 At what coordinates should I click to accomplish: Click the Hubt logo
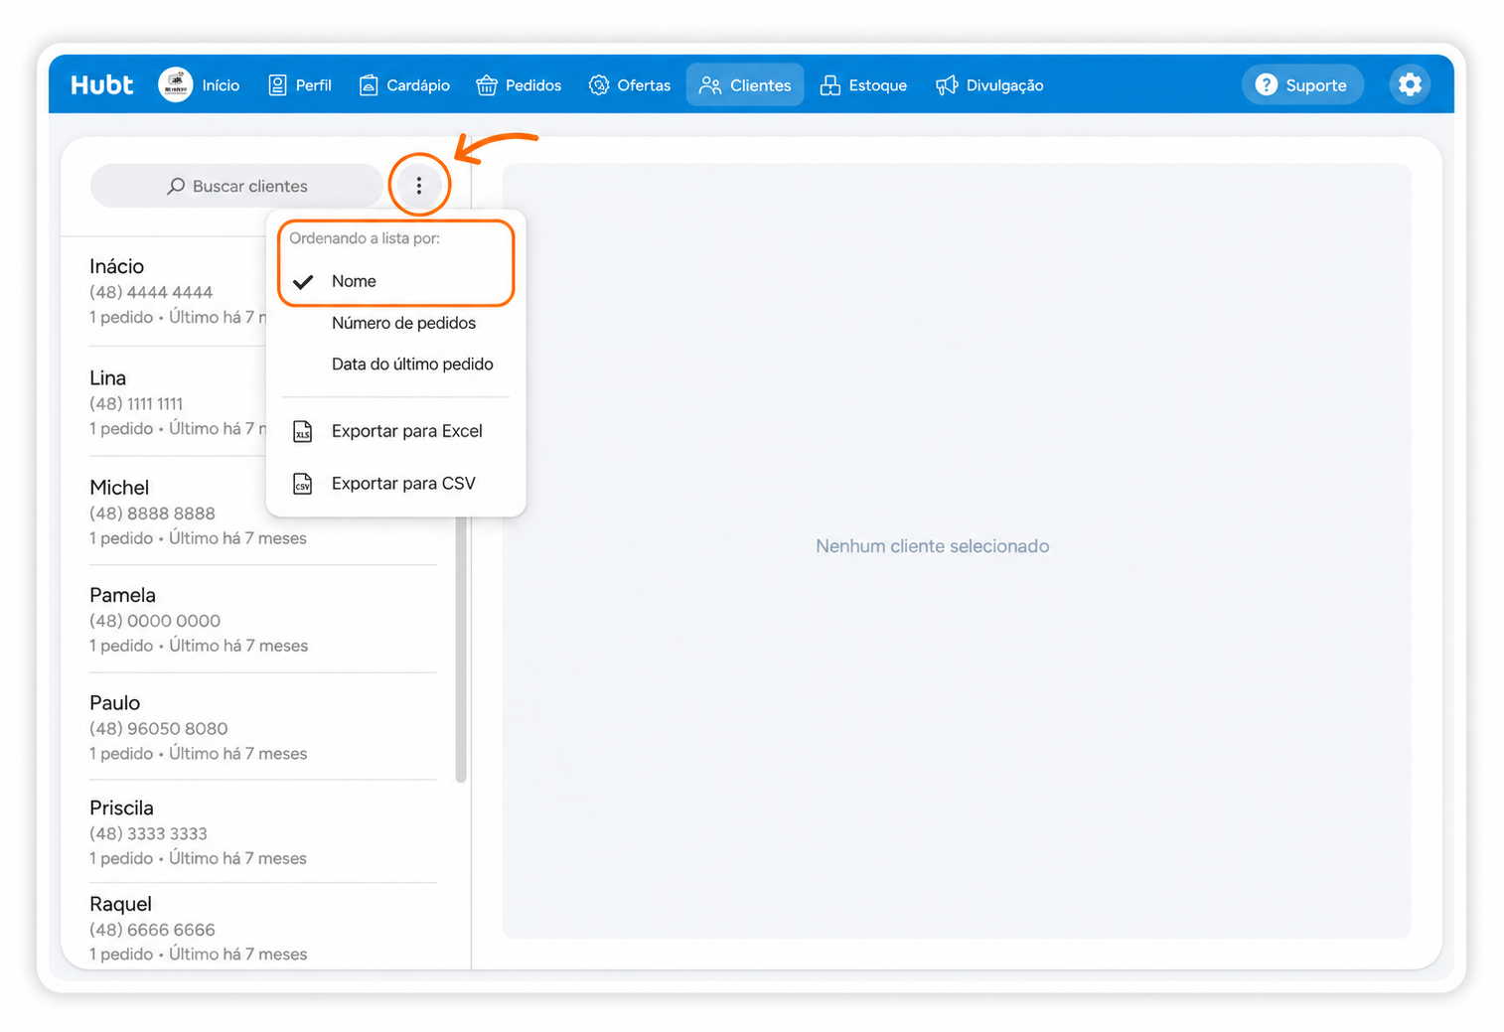pyautogui.click(x=101, y=85)
